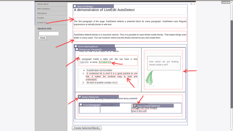
Task: Click the printer icon at page top
Action: pos(191,4)
